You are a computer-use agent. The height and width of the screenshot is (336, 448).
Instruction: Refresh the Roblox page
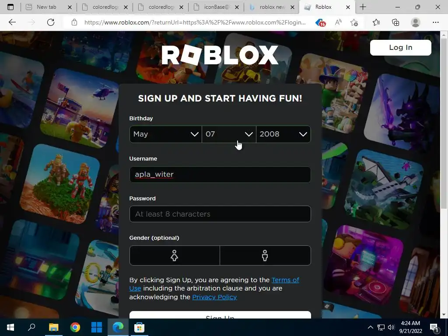[x=51, y=22]
